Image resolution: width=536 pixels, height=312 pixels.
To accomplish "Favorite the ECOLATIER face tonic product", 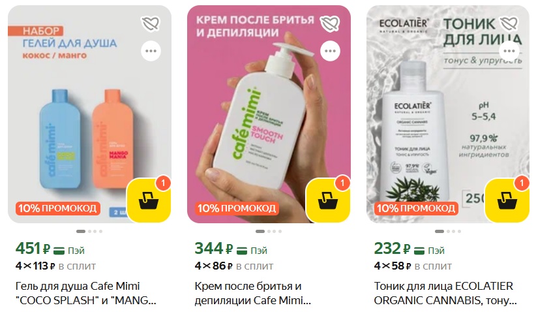I will [509, 23].
